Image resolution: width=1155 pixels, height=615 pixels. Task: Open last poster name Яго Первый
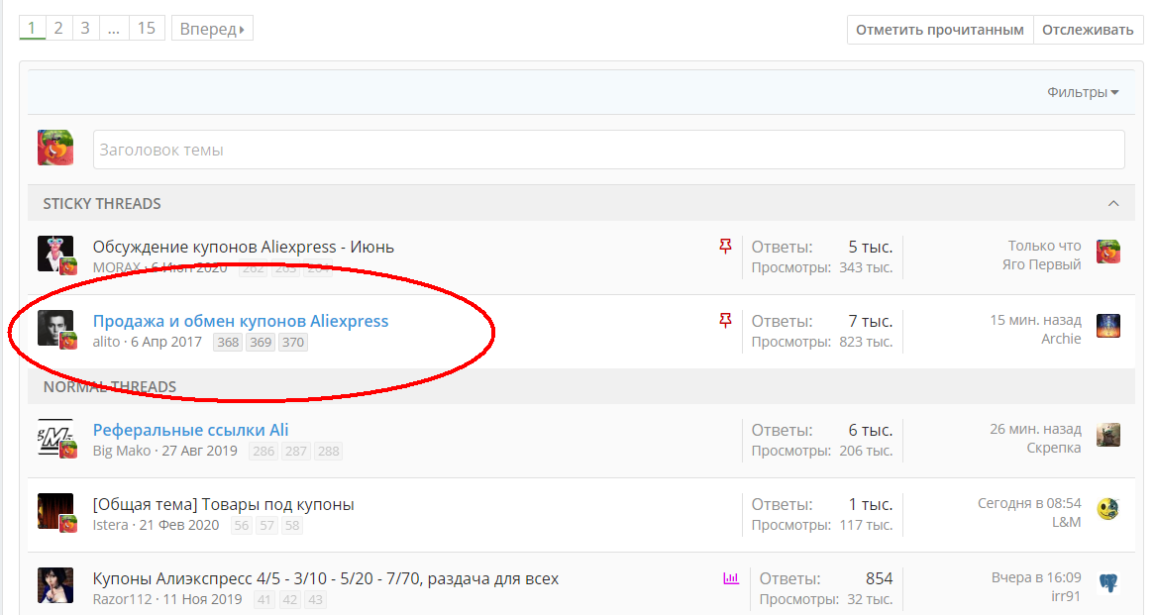pyautogui.click(x=1041, y=264)
